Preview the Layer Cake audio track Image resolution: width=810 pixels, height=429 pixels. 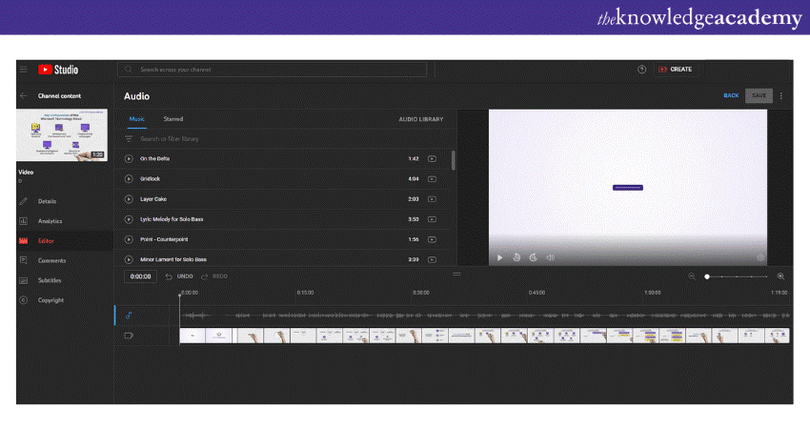click(x=129, y=199)
